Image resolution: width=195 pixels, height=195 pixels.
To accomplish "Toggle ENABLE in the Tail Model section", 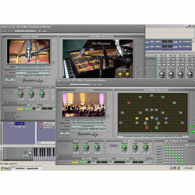I will point(114,146).
